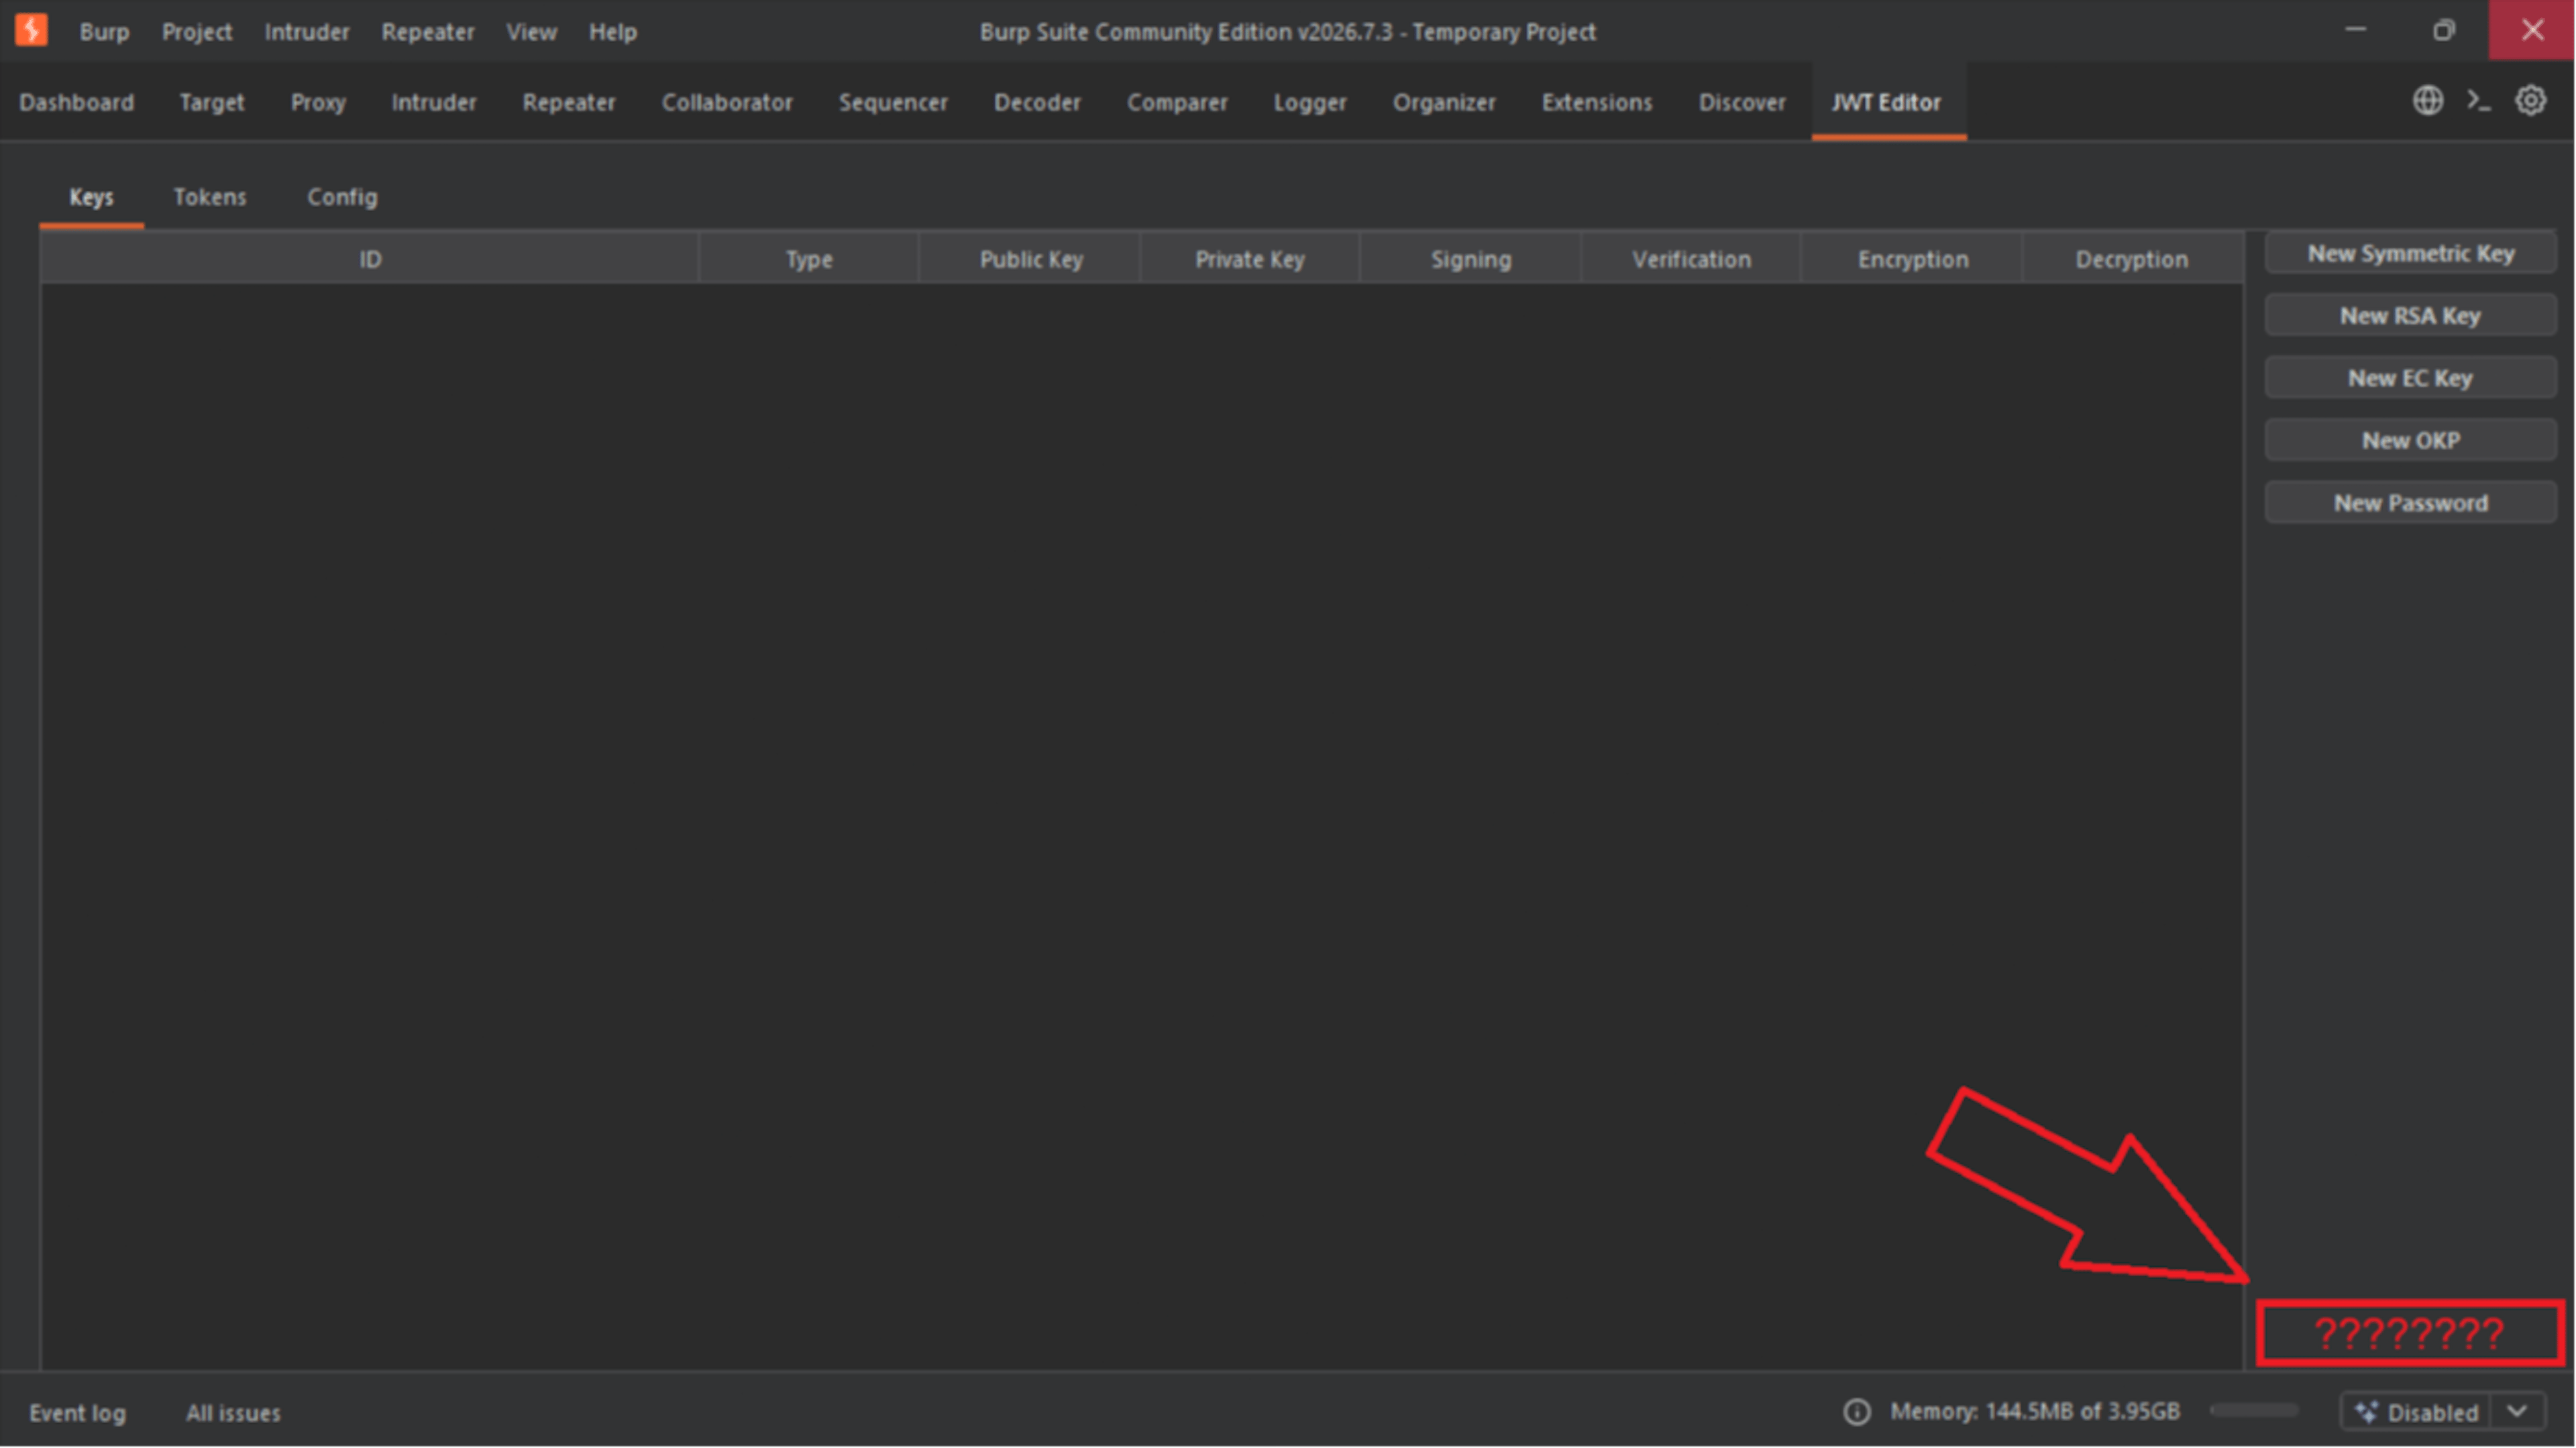Click the Private Key column header
This screenshot has width=2576, height=1448.
click(x=1250, y=259)
